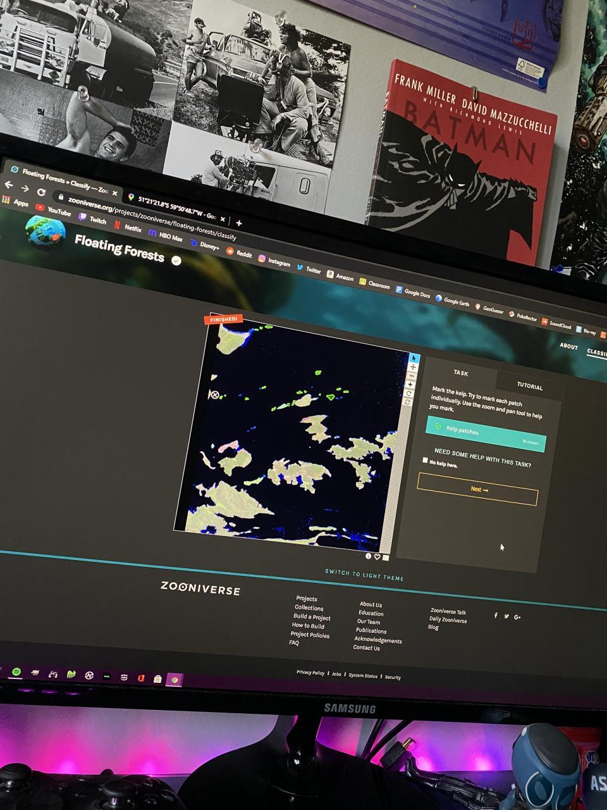Viewport: 607px width, 810px height.
Task: Add subject to collection icon
Action: pos(386,558)
